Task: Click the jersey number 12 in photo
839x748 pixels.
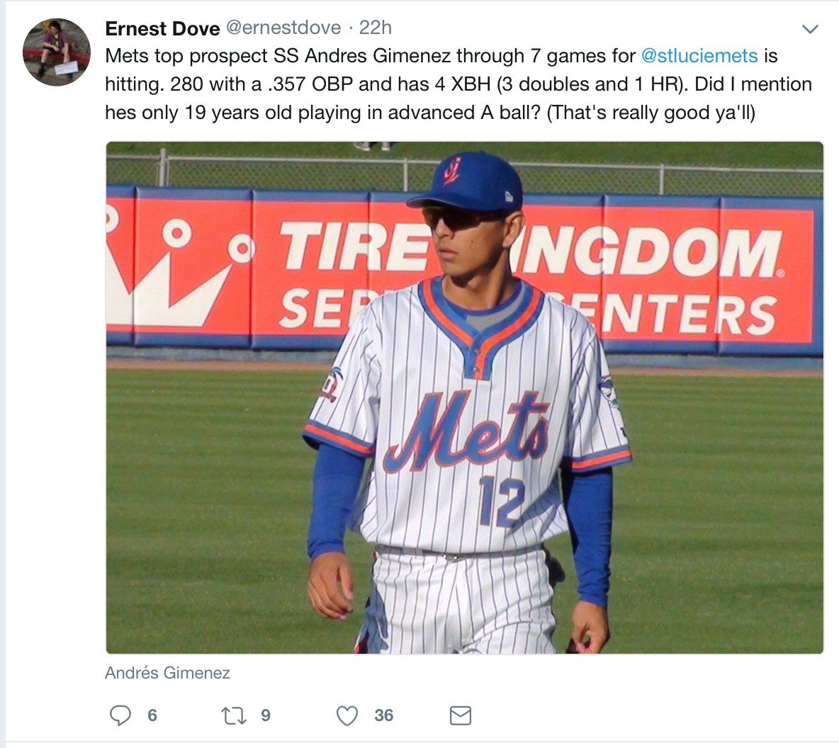Action: [x=501, y=501]
